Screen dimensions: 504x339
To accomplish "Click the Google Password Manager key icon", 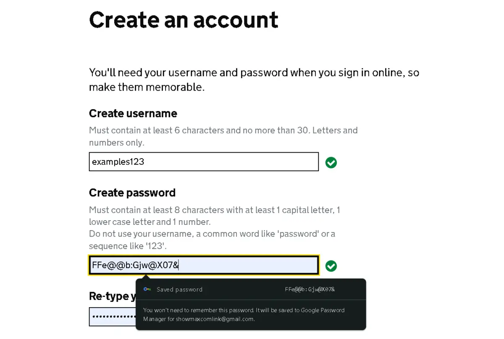I will tap(147, 289).
